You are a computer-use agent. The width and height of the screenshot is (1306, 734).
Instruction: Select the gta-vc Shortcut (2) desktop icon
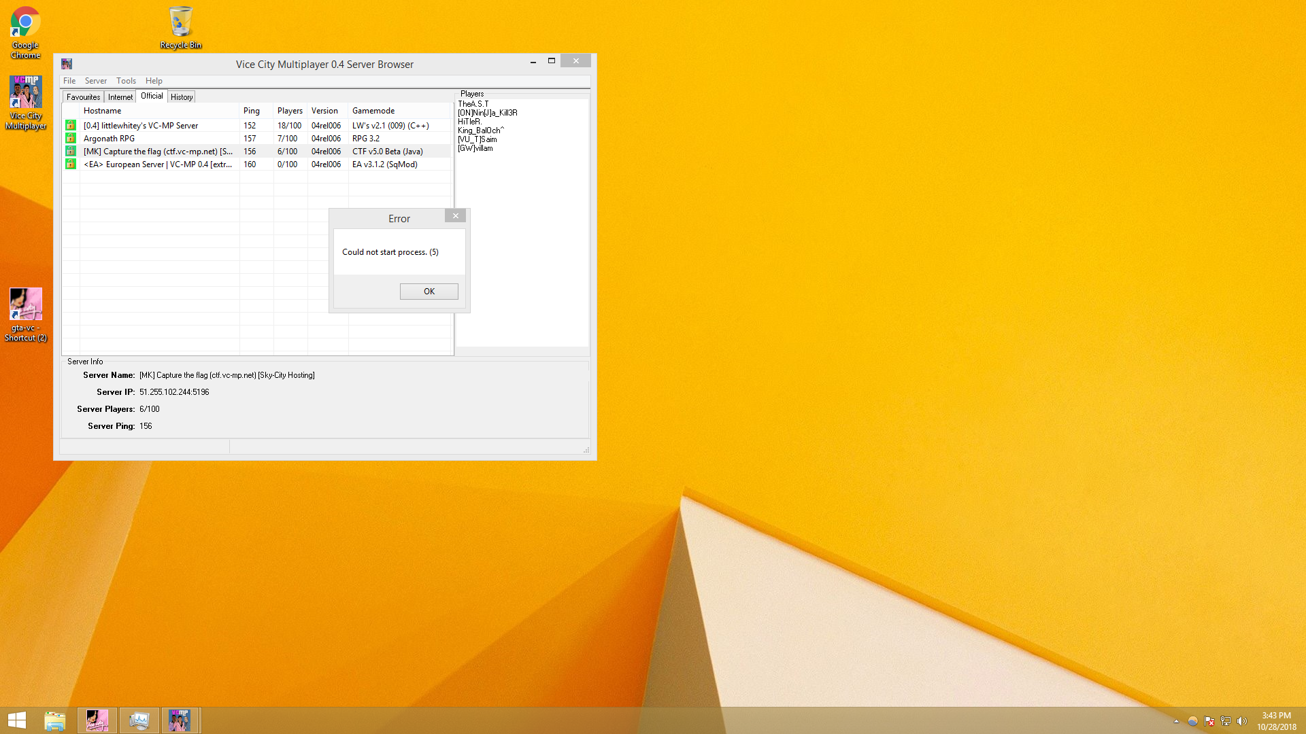[26, 315]
